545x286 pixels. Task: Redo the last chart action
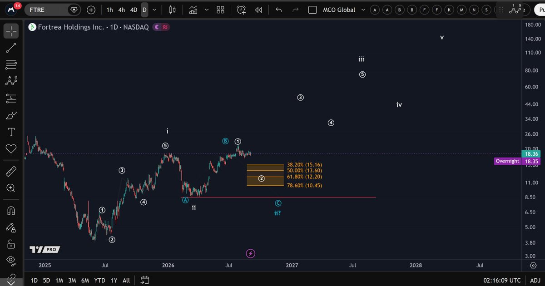(296, 10)
